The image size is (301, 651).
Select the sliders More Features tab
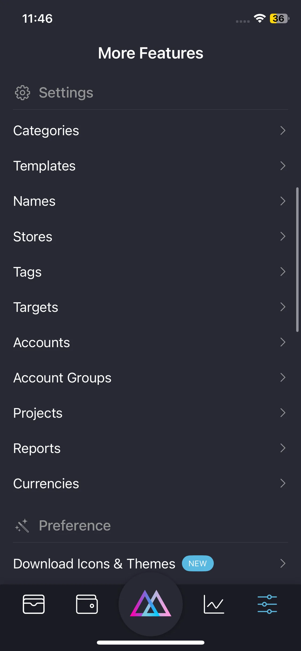pyautogui.click(x=267, y=604)
